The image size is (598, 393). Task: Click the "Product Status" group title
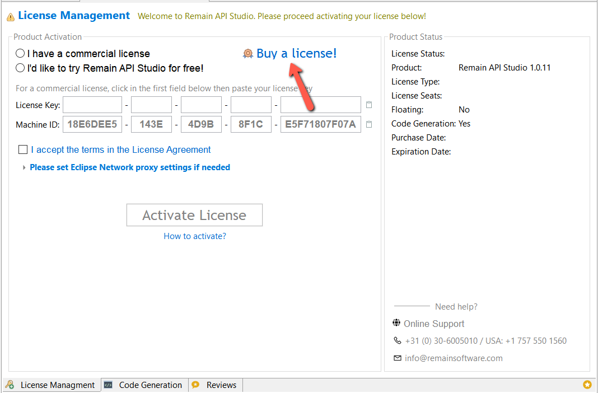coord(415,37)
